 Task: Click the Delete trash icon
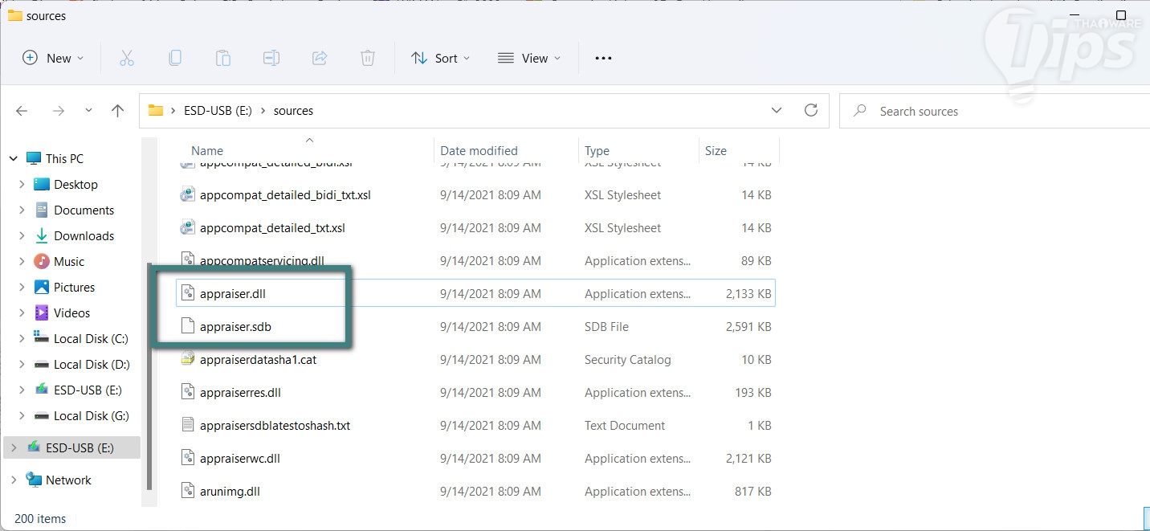tap(368, 58)
